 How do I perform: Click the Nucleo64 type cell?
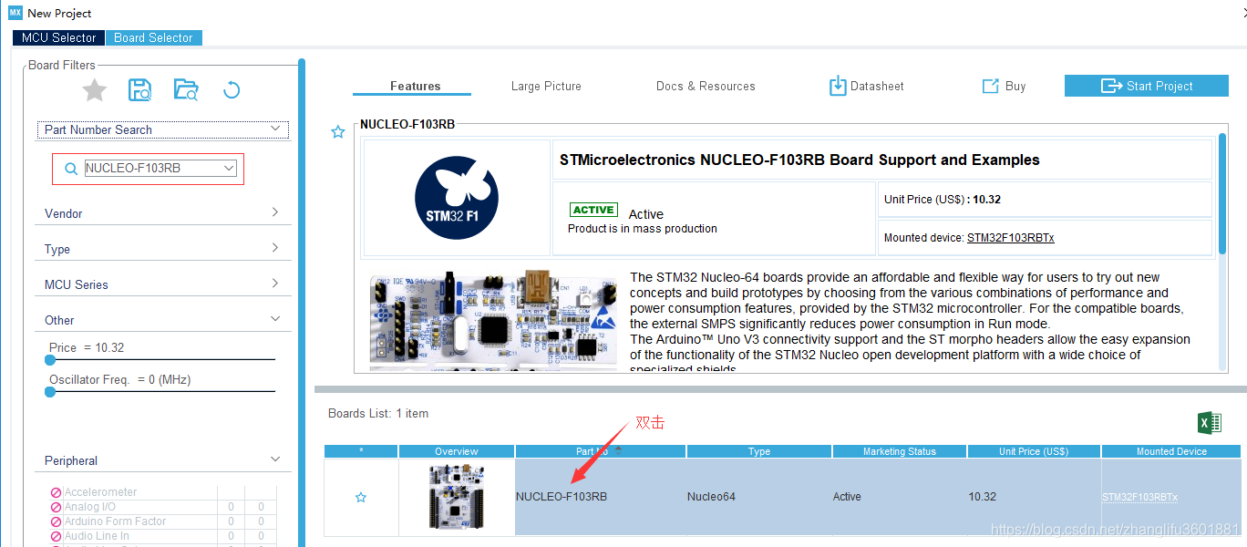(x=759, y=497)
